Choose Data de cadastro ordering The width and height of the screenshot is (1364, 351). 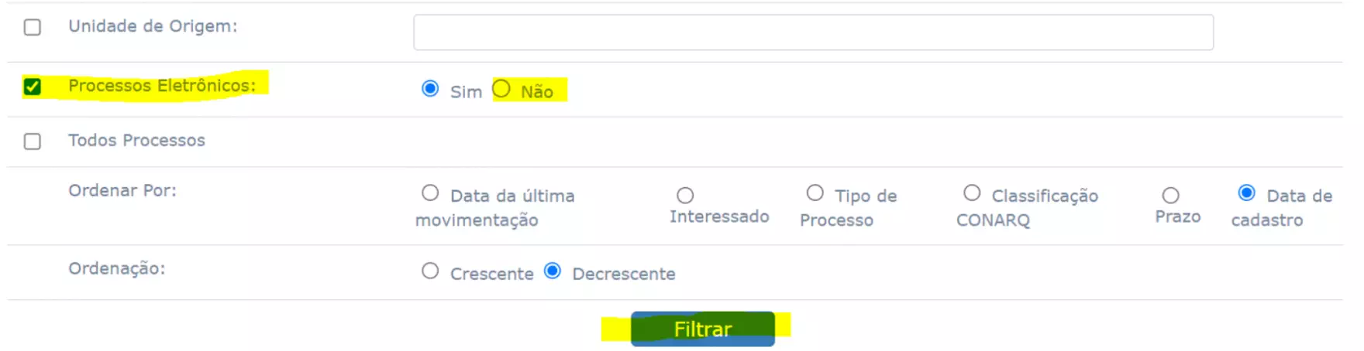pos(1246,193)
